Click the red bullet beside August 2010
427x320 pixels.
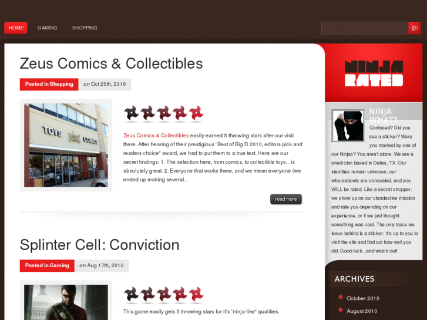[341, 310]
